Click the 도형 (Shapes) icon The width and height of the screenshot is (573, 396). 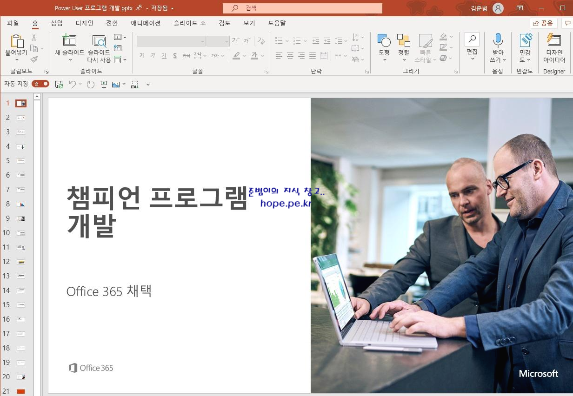pos(384,41)
